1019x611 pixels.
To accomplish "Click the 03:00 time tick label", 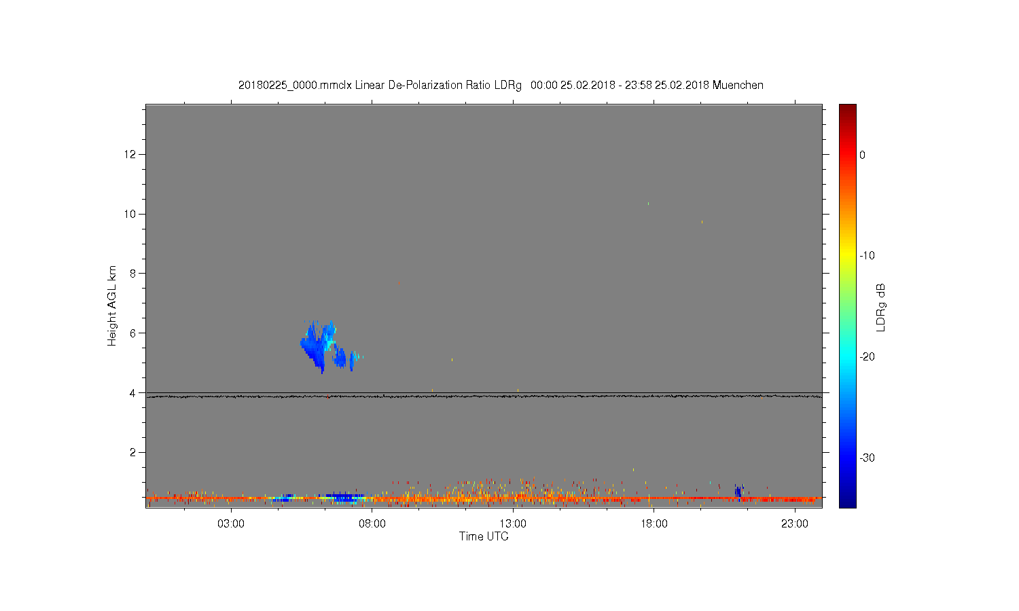I will 231,524.
